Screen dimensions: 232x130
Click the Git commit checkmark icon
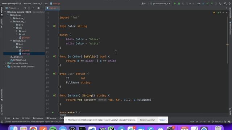(207, 4)
